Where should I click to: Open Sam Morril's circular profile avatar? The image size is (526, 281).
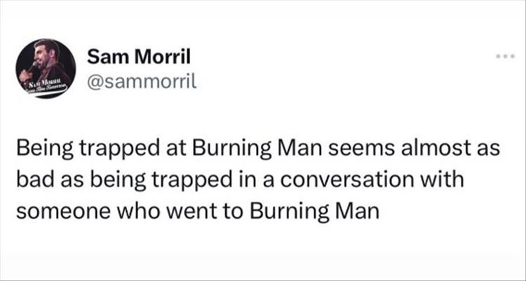[46, 69]
